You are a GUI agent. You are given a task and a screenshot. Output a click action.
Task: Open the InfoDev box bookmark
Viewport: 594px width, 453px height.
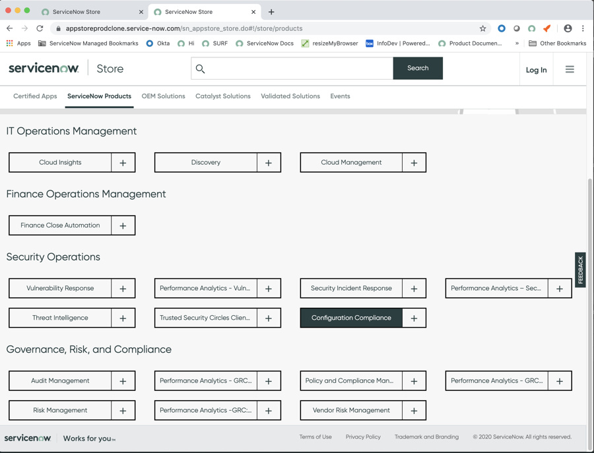click(398, 43)
